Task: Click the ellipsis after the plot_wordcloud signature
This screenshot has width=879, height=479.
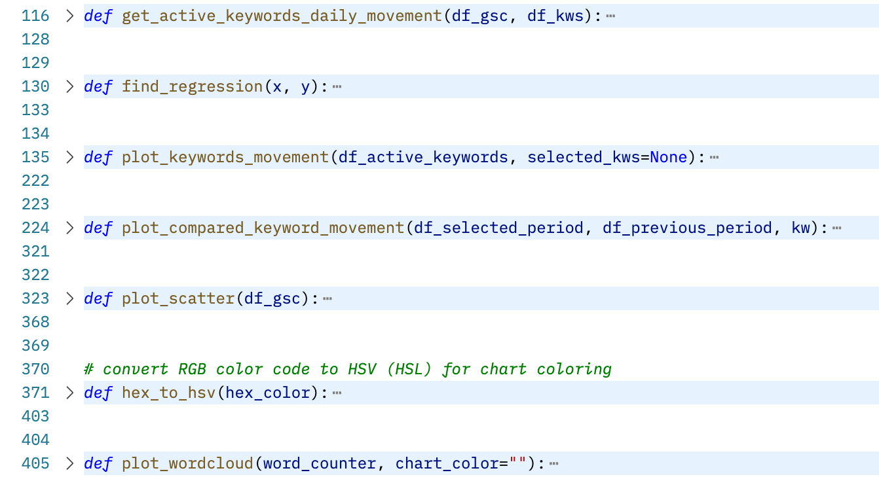Action: (x=553, y=463)
